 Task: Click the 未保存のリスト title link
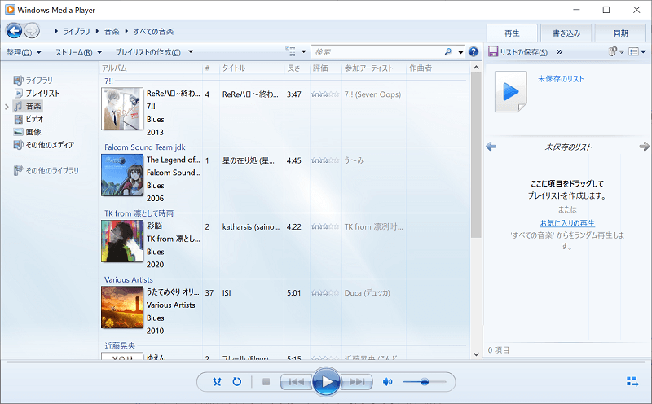(561, 78)
